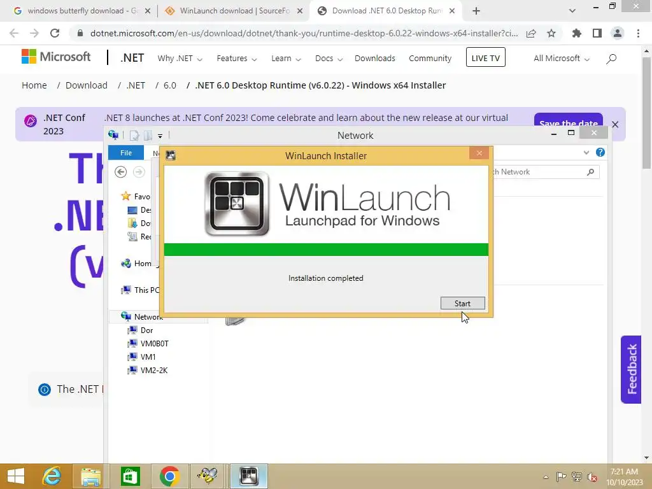This screenshot has width=652, height=489.
Task: Go to Home breadcrumb
Action: pyautogui.click(x=34, y=85)
